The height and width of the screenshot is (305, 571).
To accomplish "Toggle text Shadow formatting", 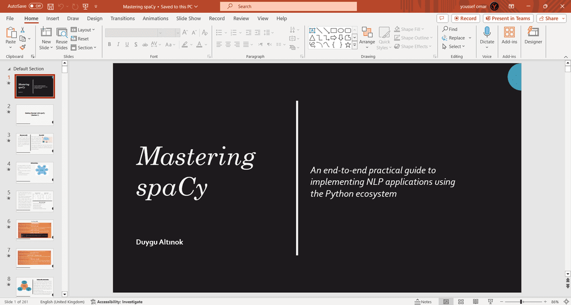I will [x=136, y=45].
